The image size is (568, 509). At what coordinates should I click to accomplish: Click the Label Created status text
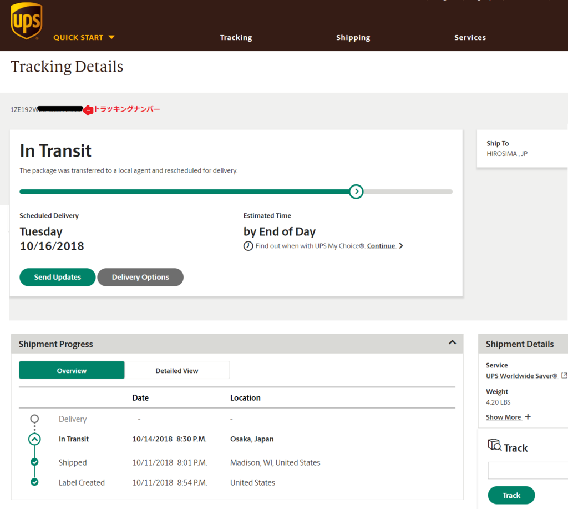[x=82, y=483]
